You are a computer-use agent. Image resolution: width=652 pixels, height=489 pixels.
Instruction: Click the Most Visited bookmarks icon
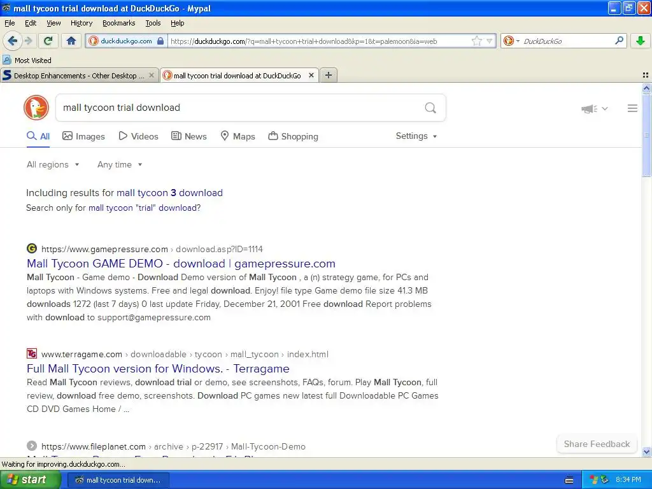pos(6,60)
